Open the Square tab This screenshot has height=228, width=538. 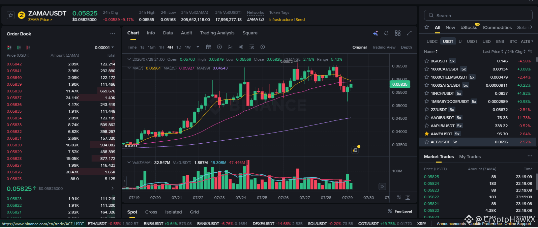(x=250, y=33)
